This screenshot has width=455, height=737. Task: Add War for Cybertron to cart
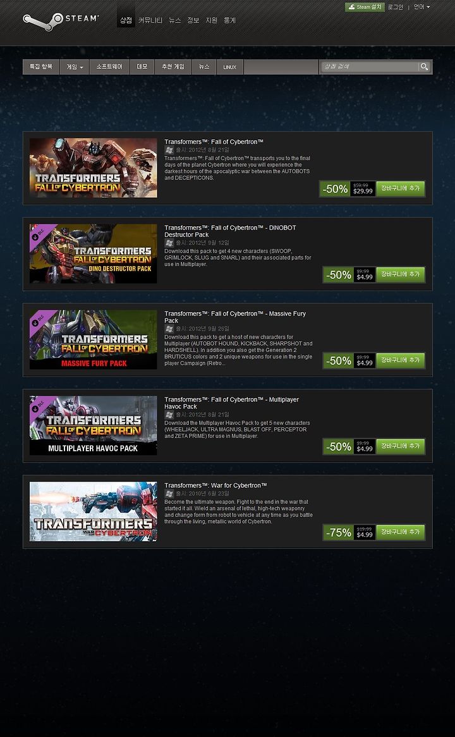(x=401, y=533)
